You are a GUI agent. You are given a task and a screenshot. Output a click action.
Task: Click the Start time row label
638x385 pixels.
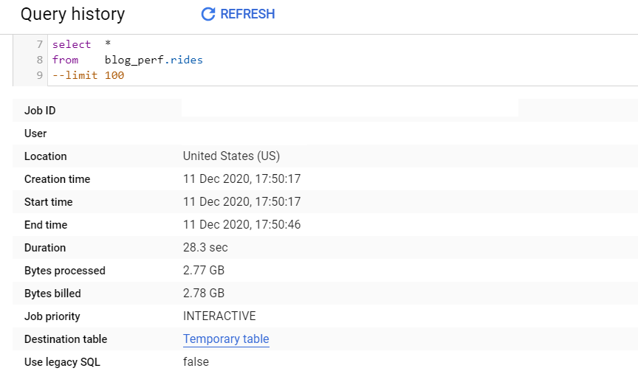pos(49,202)
